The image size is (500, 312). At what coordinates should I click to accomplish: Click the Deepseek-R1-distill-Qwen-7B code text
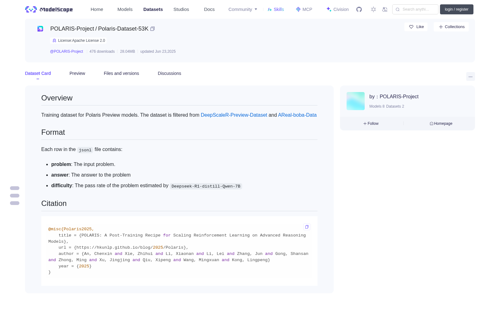pos(206,186)
